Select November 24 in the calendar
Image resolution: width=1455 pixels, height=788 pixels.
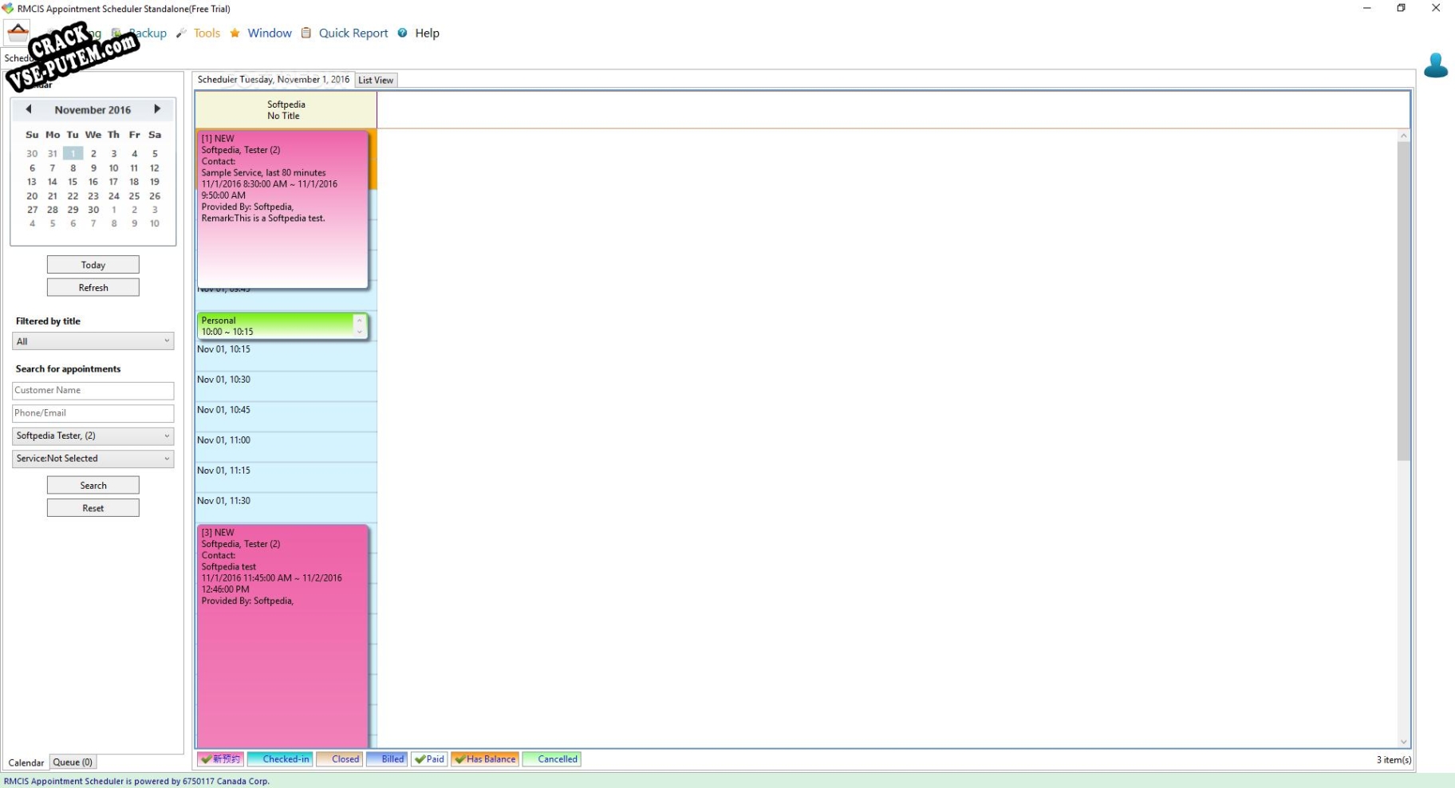click(114, 195)
